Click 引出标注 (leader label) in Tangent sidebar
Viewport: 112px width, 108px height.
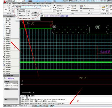tap(7, 54)
